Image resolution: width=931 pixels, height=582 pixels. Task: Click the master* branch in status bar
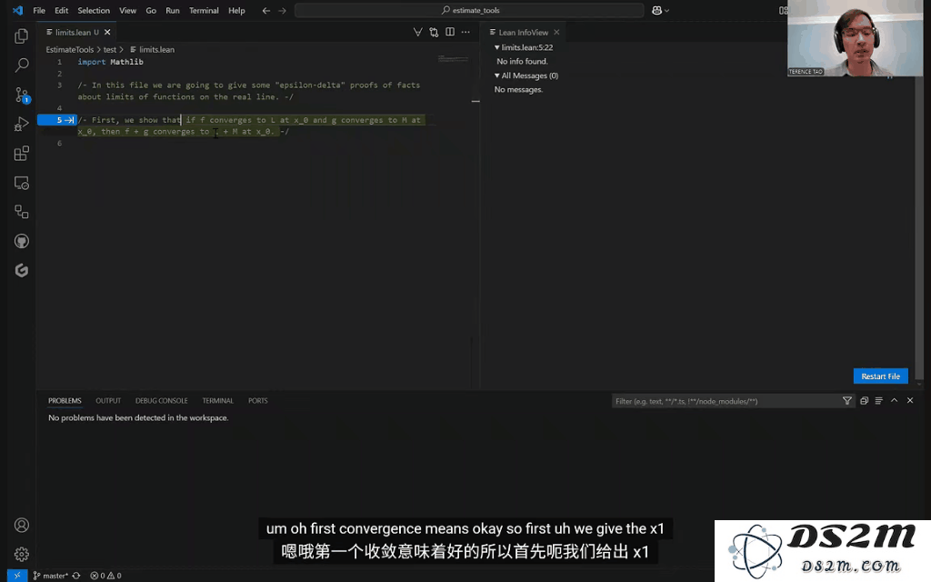click(x=51, y=576)
